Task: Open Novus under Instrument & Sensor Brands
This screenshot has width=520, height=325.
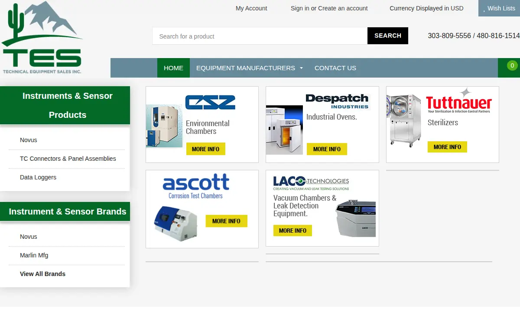Action: click(29, 237)
